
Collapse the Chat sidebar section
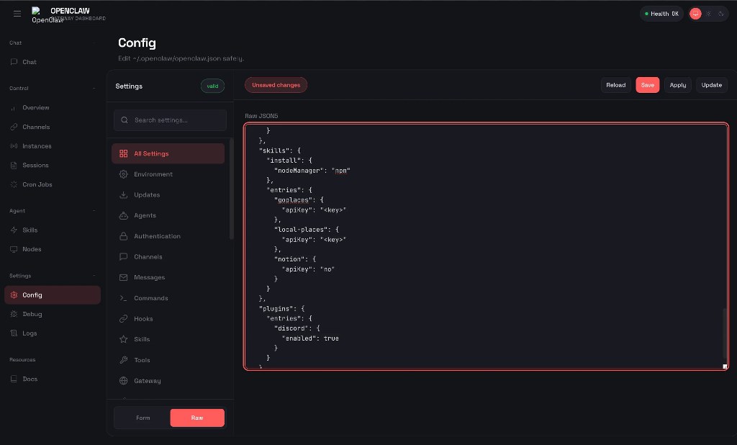click(x=94, y=42)
